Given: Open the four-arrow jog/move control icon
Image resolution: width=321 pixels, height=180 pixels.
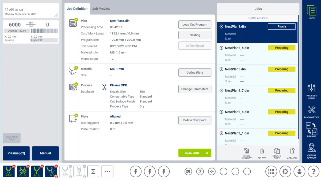Looking at the screenshot, I should pos(212,171).
